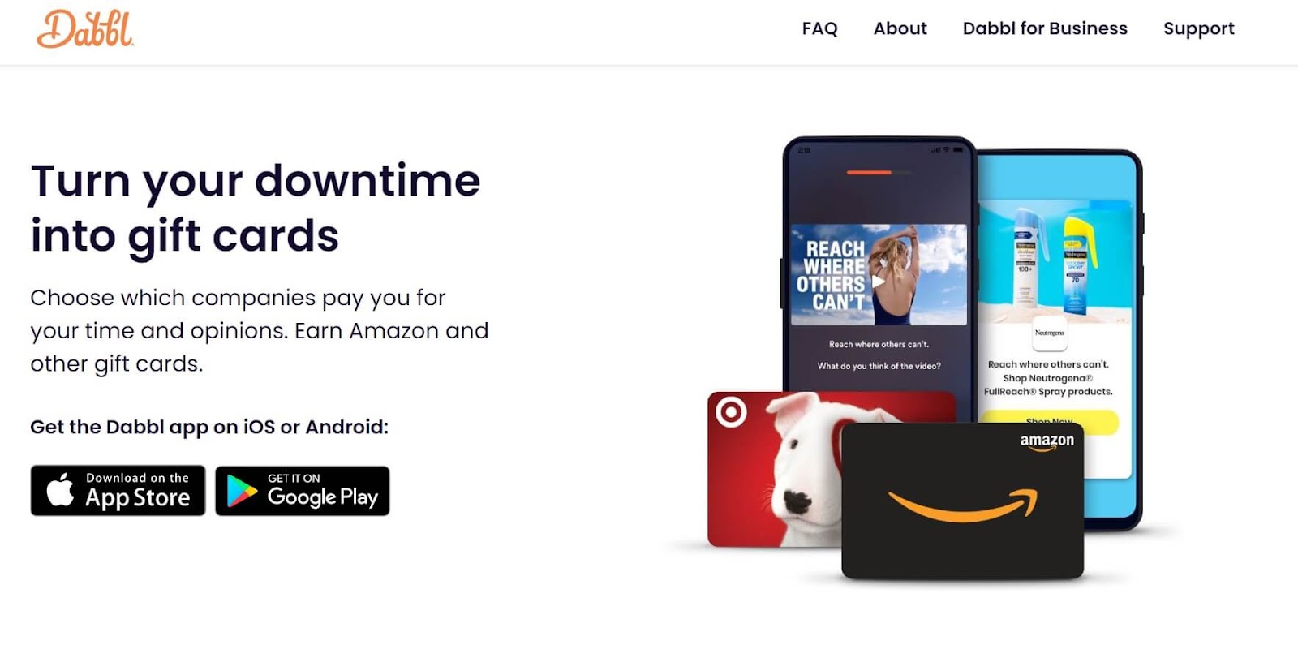Image resolution: width=1298 pixels, height=645 pixels.
Task: Open Dabbl for Business link
Action: [x=1045, y=28]
